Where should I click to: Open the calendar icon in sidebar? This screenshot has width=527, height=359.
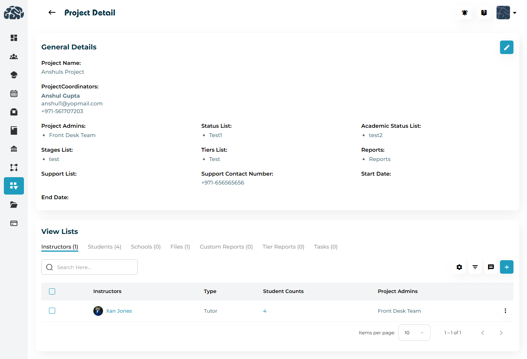14,93
